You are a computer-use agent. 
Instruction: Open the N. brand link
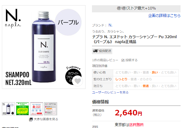pyautogui.click(x=110, y=25)
